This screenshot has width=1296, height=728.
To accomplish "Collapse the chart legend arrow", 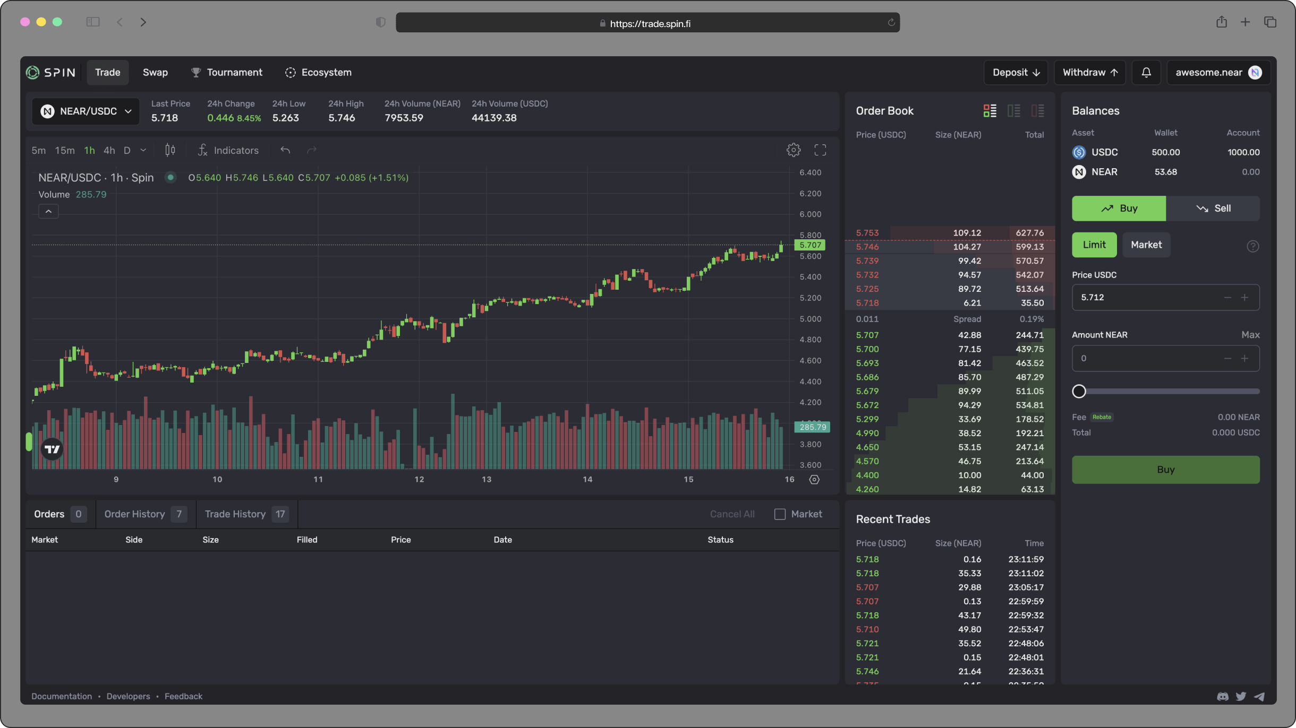I will (x=48, y=211).
